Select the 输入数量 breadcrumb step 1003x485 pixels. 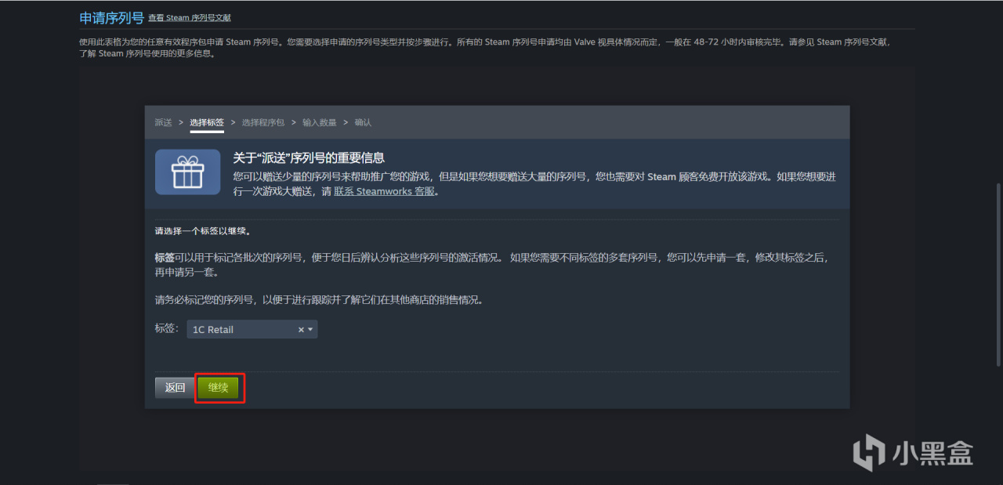320,122
